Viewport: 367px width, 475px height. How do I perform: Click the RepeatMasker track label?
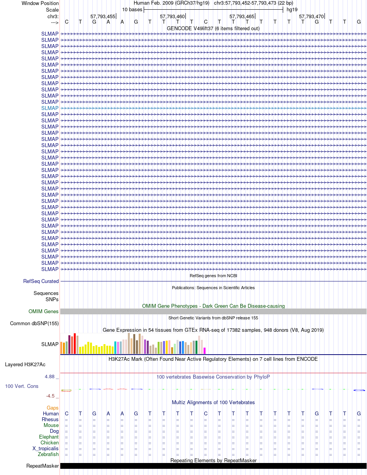42,466
